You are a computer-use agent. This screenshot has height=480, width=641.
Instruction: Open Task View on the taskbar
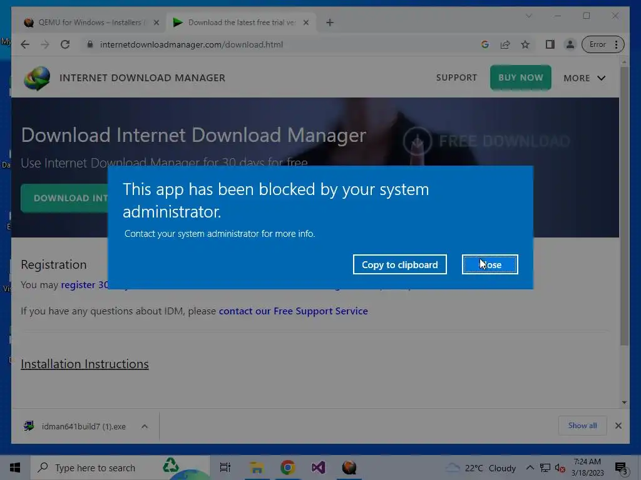tap(225, 467)
